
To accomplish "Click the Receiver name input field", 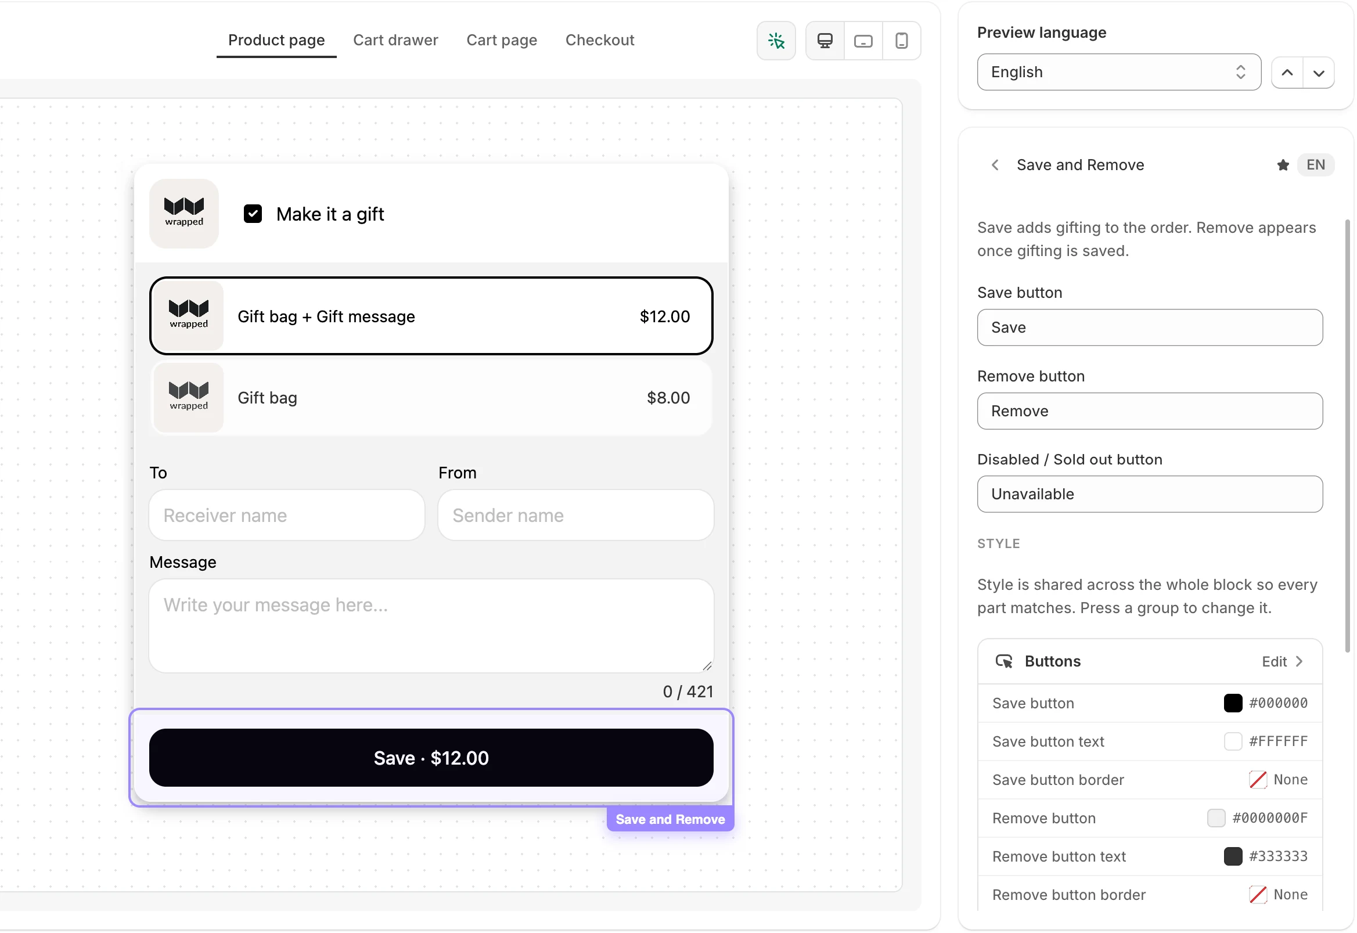I will tap(287, 516).
